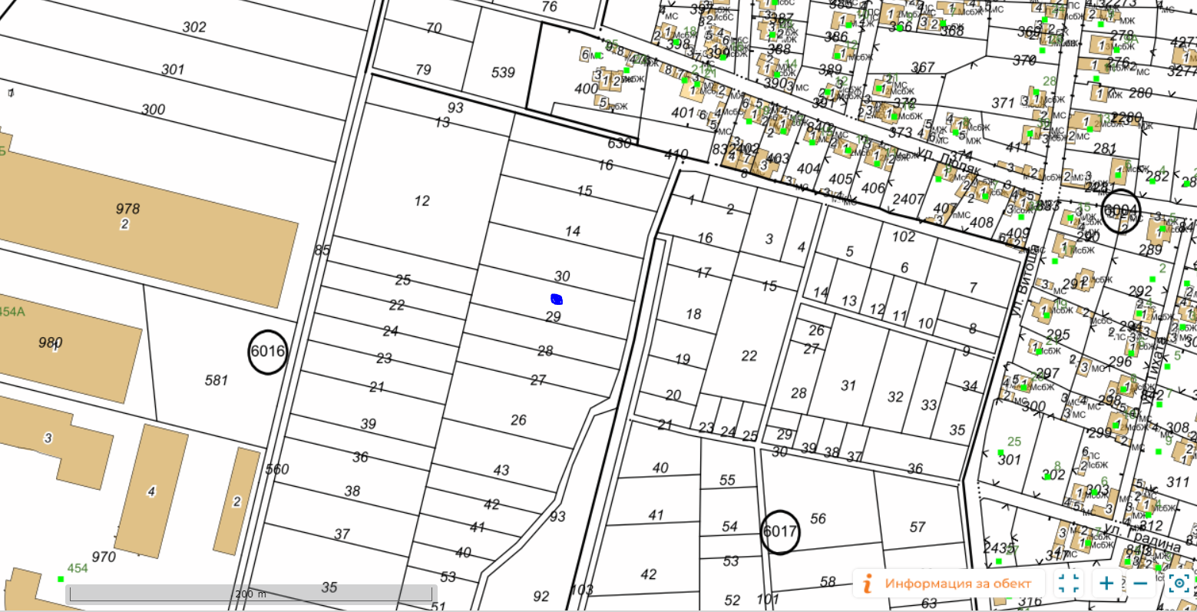
Task: Select the circled district number 6016
Action: pos(268,352)
